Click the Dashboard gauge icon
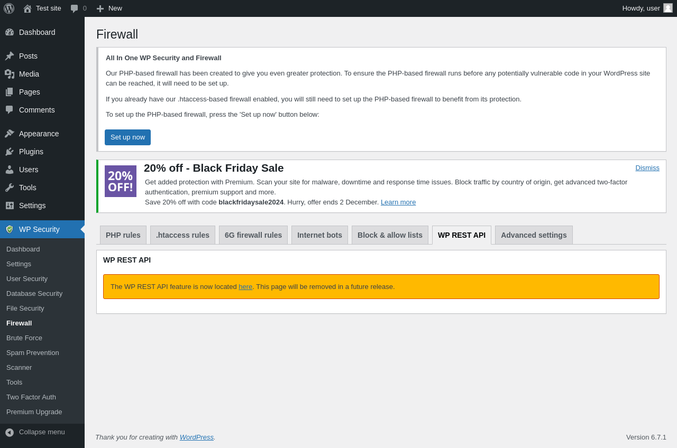This screenshot has height=448, width=677. (10, 32)
